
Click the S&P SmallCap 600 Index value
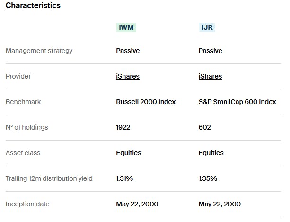[x=237, y=102]
